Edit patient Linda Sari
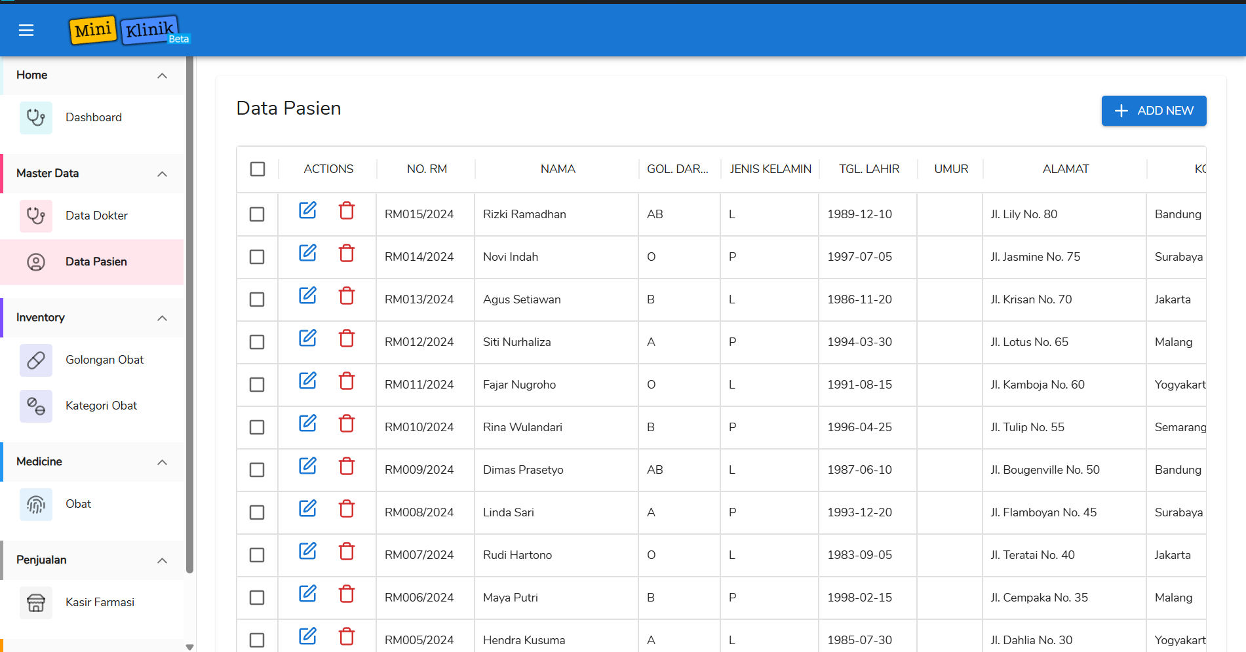 pyautogui.click(x=307, y=508)
